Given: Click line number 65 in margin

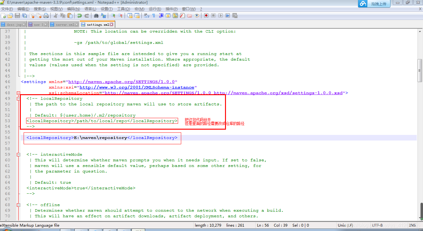Looking at the screenshot, I should pos(7,188).
